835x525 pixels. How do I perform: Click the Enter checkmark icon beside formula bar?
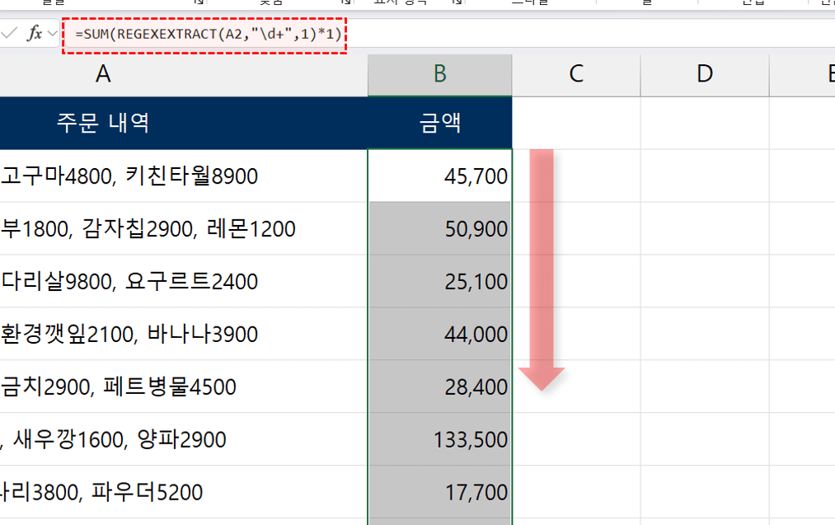(x=10, y=35)
